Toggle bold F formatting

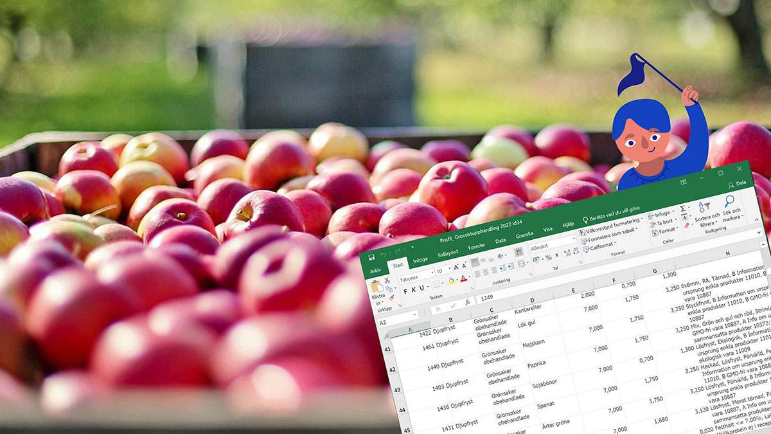(x=405, y=291)
